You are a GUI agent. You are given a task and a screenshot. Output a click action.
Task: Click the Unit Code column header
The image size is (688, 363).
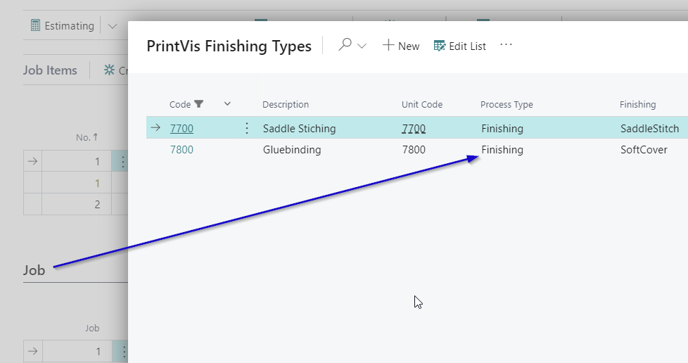click(422, 104)
